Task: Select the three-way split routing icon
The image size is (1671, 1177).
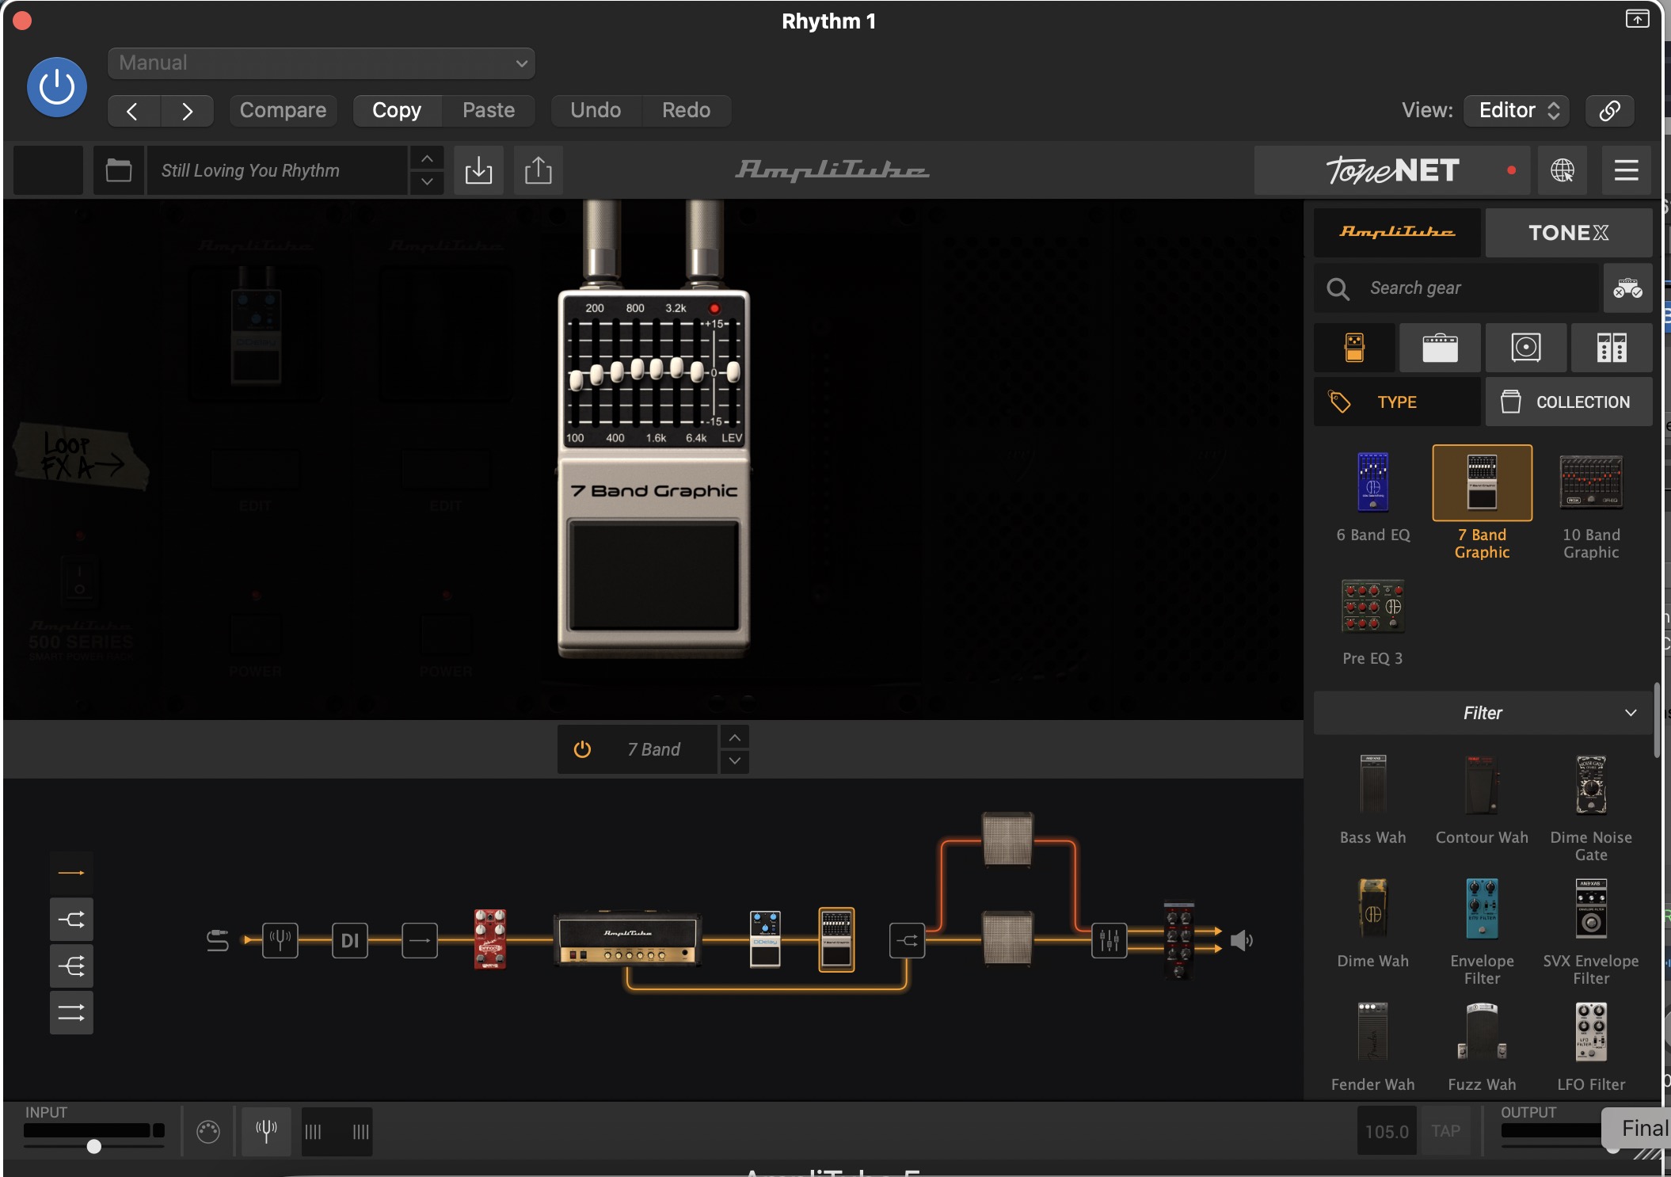Action: pyautogui.click(x=71, y=966)
